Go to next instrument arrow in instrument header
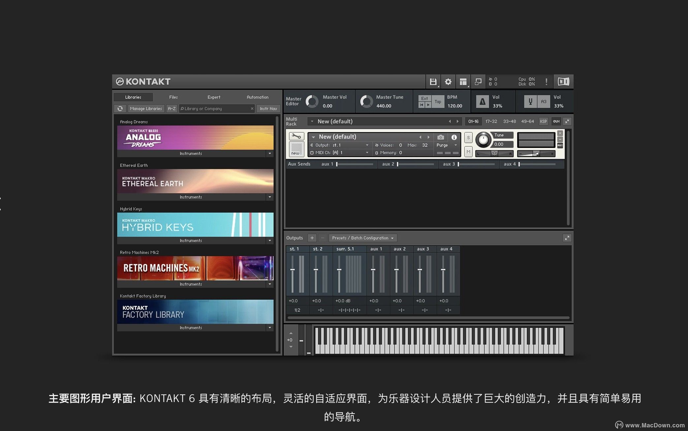Image resolution: width=688 pixels, height=431 pixels. pos(428,137)
